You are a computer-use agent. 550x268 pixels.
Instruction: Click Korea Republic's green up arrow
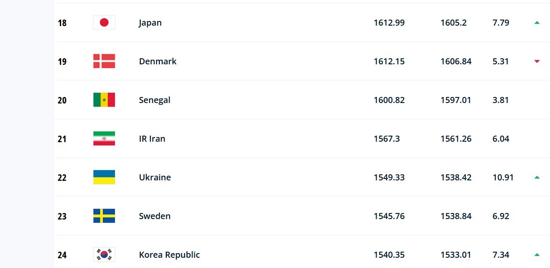[537, 254]
